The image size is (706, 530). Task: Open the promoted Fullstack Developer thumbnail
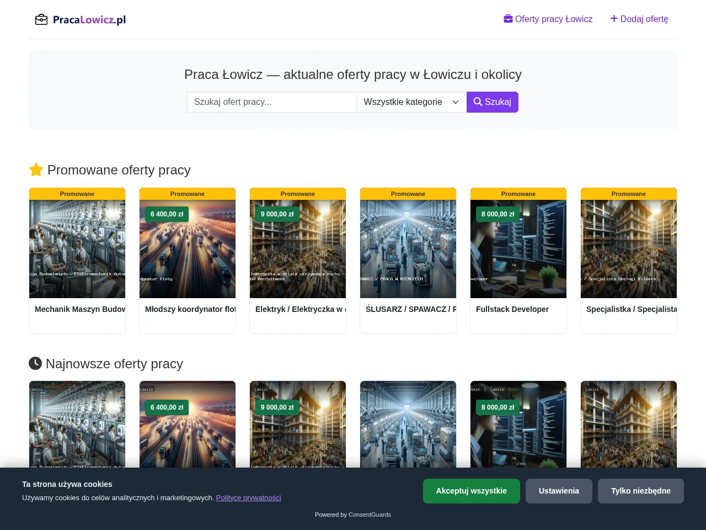click(x=518, y=249)
